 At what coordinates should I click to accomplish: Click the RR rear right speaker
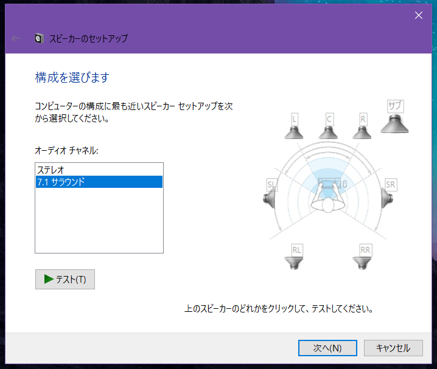[x=362, y=263]
